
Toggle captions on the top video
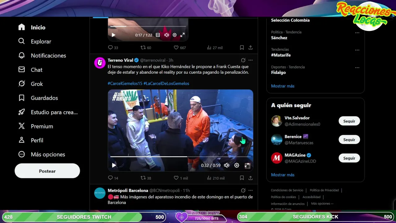158,35
